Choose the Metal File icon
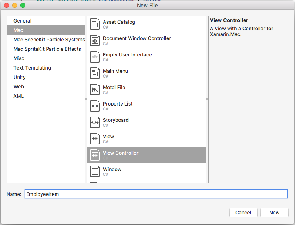The height and width of the screenshot is (225, 295). click(x=95, y=90)
